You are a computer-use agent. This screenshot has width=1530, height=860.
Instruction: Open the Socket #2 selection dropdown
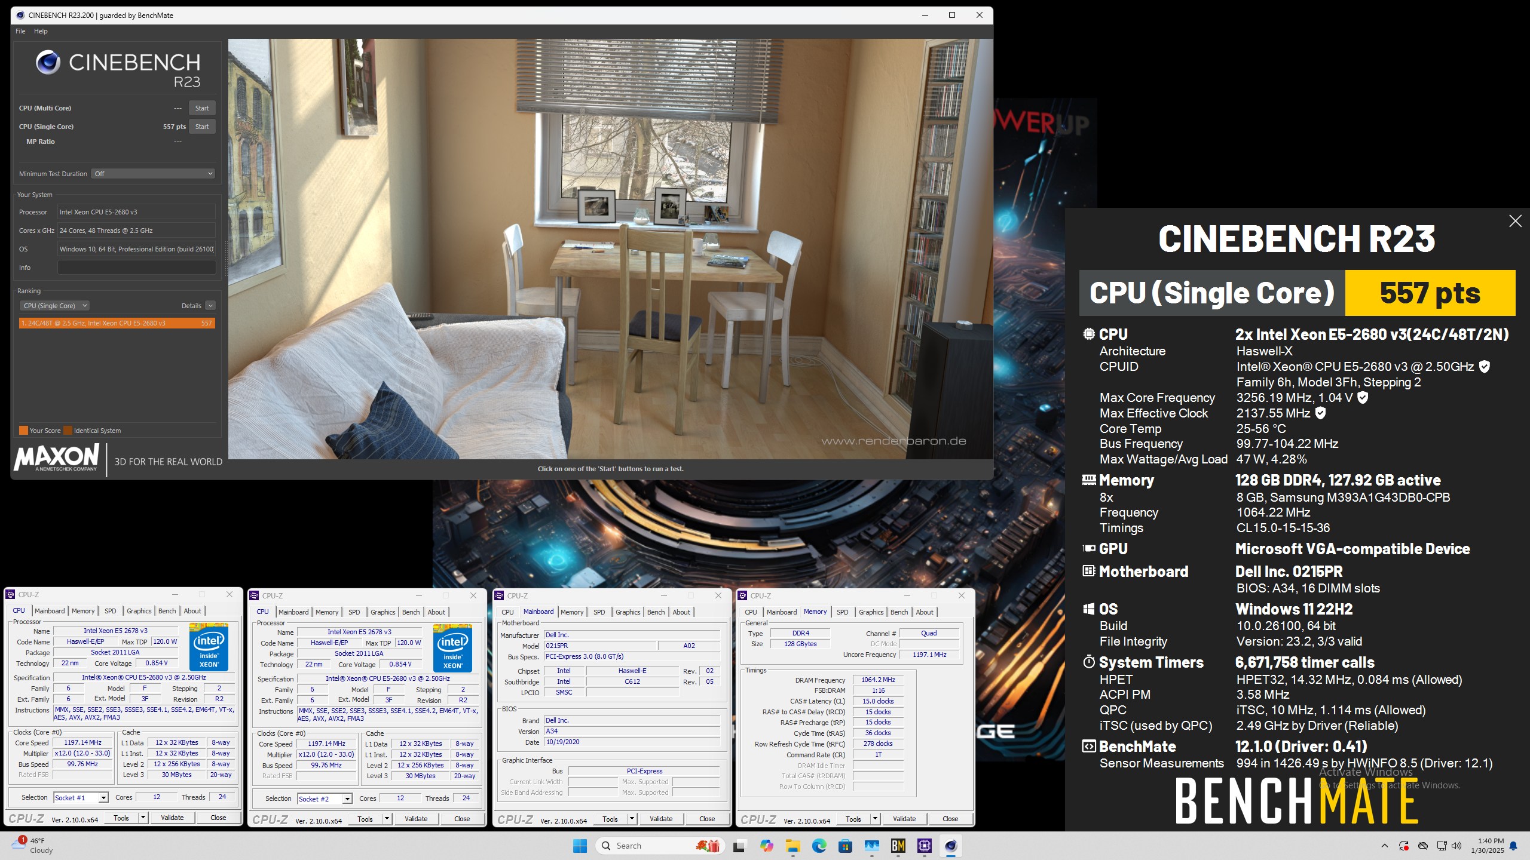(x=325, y=798)
